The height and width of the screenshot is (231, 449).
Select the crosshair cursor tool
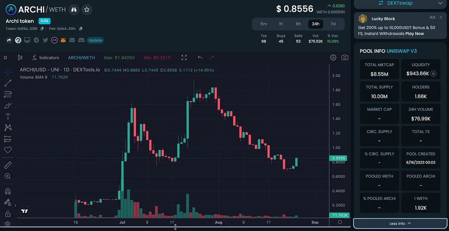(x=8, y=72)
